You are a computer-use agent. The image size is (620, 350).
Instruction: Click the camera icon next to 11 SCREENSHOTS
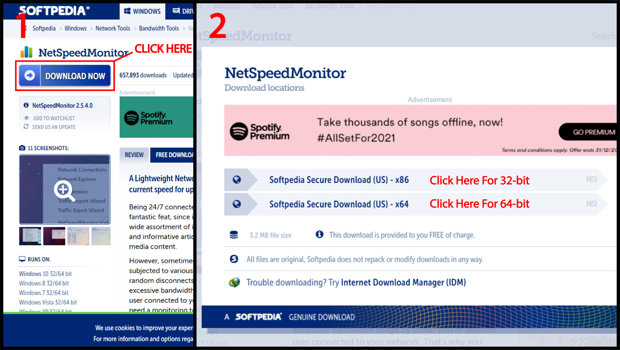pos(22,148)
